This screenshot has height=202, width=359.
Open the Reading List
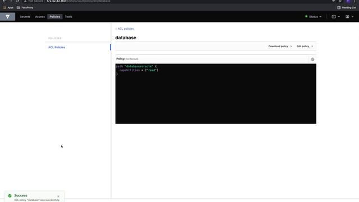347,7
